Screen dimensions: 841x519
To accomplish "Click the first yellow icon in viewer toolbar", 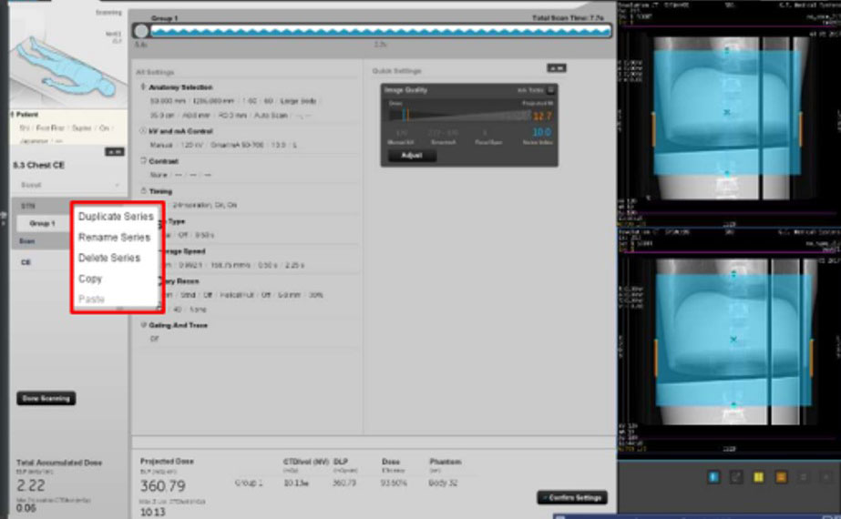I will click(x=758, y=476).
